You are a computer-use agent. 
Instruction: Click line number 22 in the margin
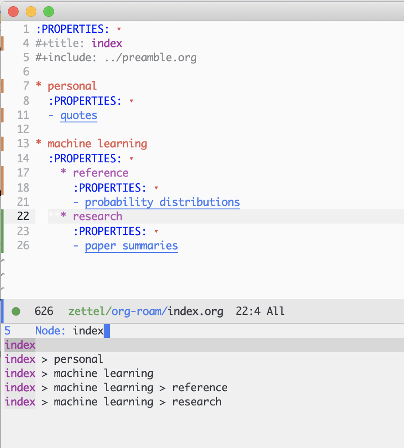pos(23,216)
